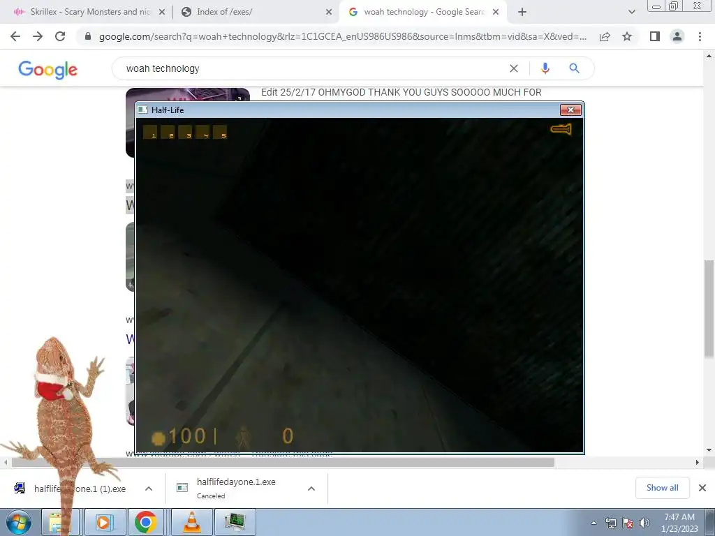View site info via the lock icon
This screenshot has height=536, width=715.
88,36
